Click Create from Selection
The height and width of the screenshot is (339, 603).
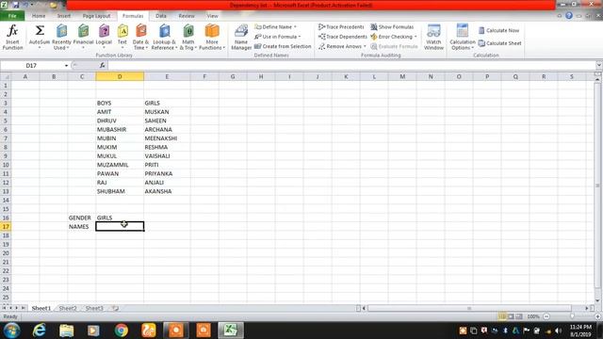[283, 46]
